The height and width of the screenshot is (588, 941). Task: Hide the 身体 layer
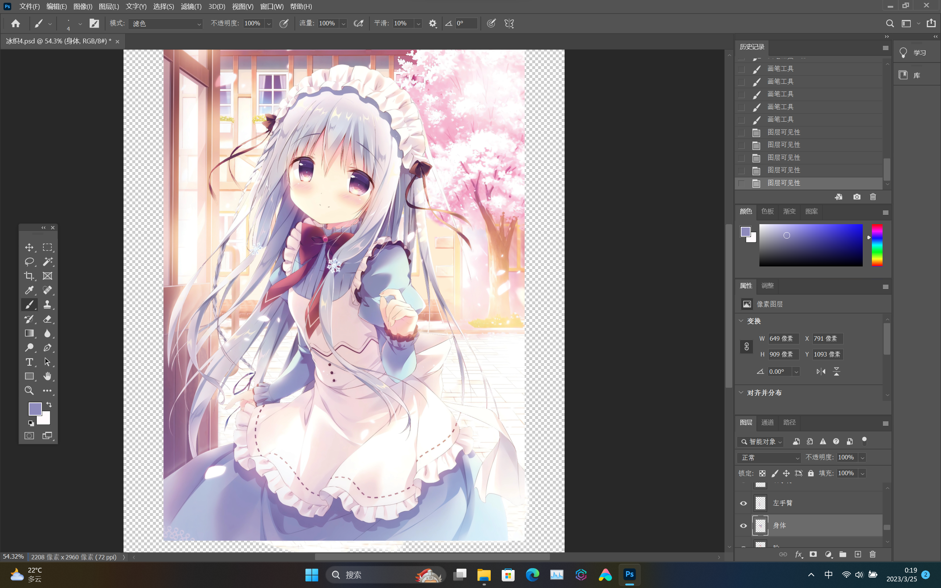(x=744, y=526)
